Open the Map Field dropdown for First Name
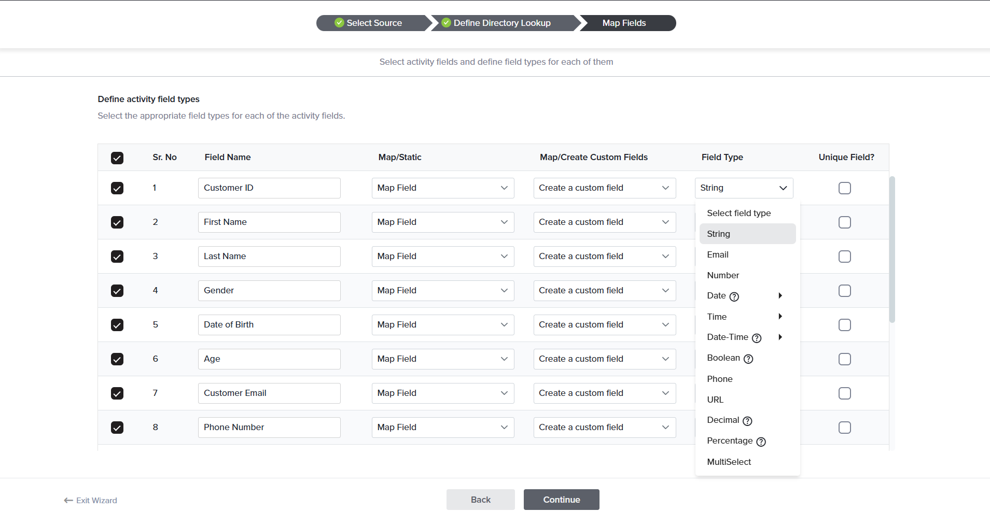 442,222
